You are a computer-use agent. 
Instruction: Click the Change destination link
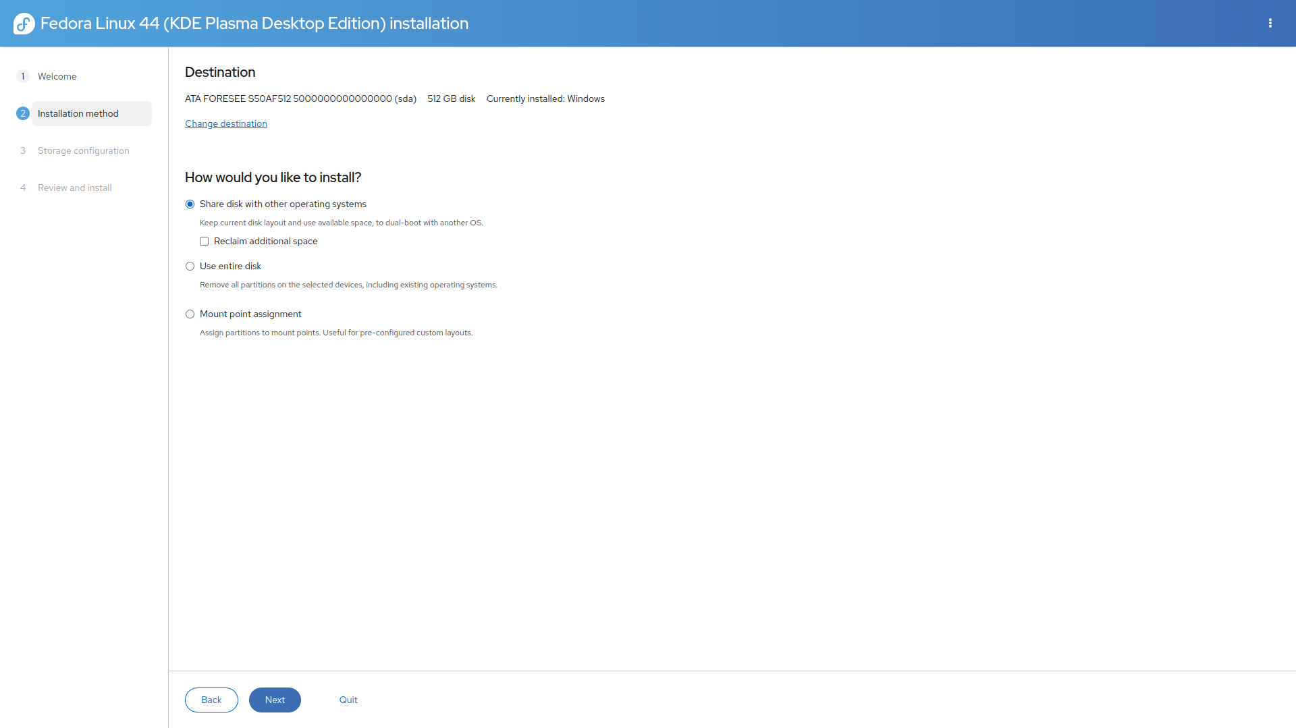(x=226, y=123)
